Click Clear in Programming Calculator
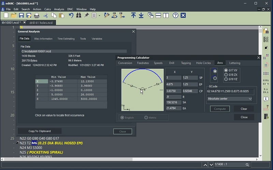This screenshot has height=170, width=273. point(244,109)
